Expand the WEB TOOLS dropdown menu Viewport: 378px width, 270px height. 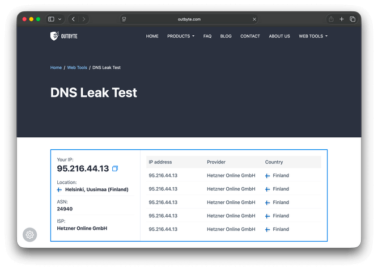click(313, 36)
